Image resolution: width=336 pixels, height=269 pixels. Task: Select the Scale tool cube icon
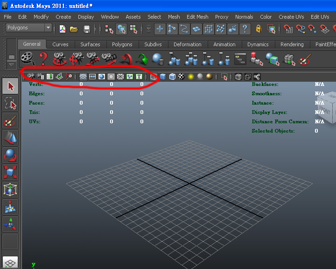coord(10,172)
